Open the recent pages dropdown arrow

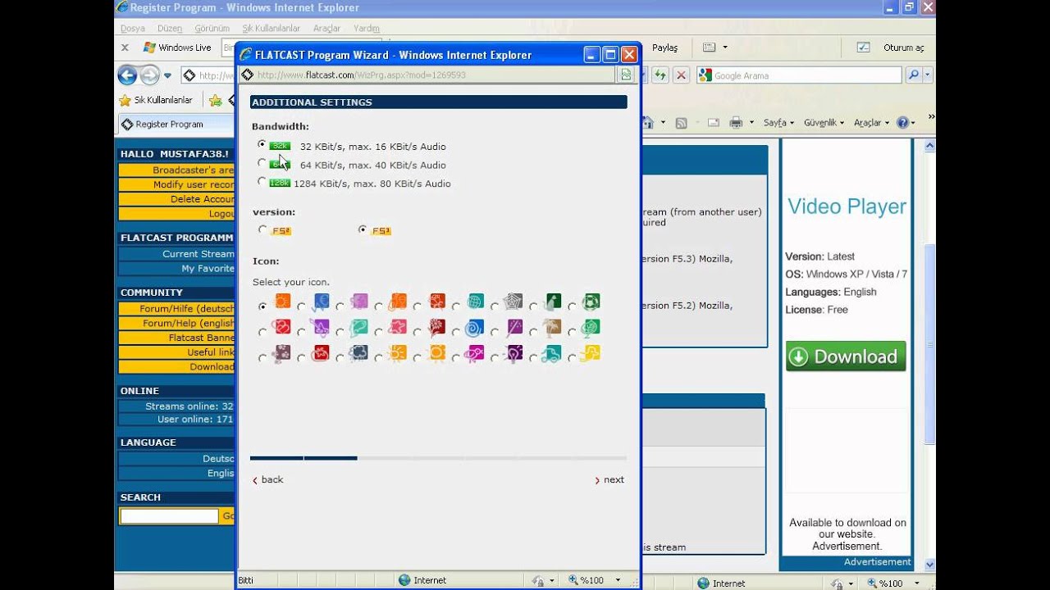coord(167,75)
